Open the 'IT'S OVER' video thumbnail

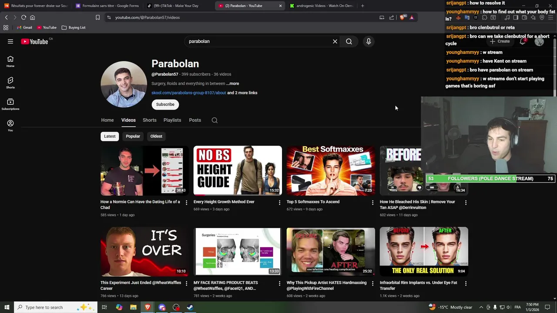[x=144, y=251]
